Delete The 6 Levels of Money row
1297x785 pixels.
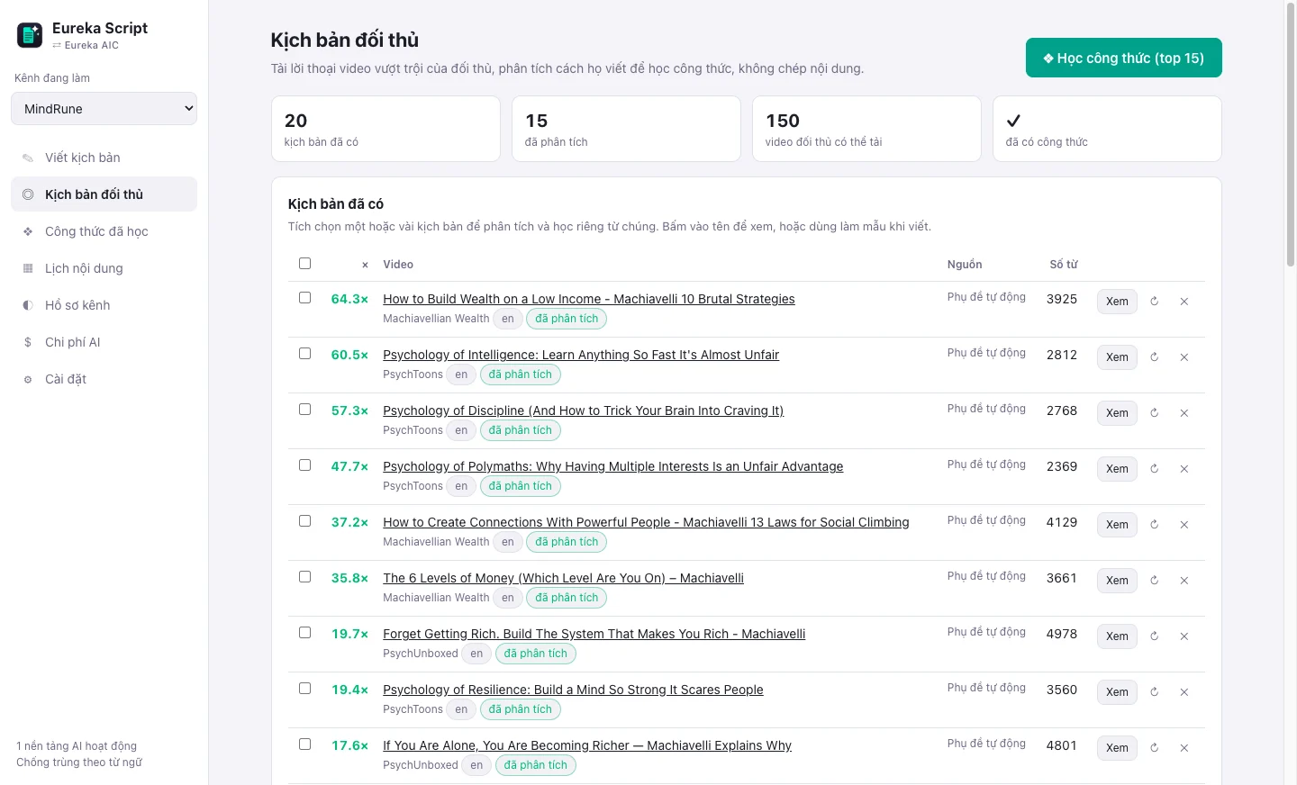point(1184,581)
